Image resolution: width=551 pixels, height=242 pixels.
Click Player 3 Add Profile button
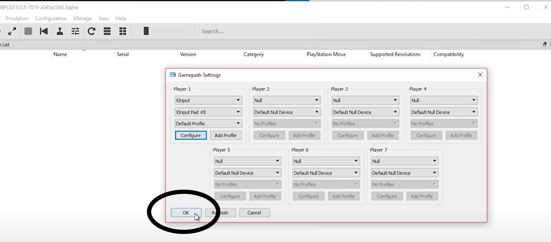(383, 136)
